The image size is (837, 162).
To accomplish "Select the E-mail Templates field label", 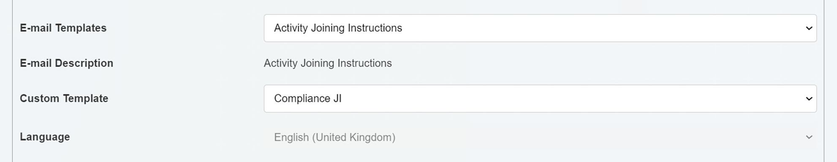I will (63, 28).
